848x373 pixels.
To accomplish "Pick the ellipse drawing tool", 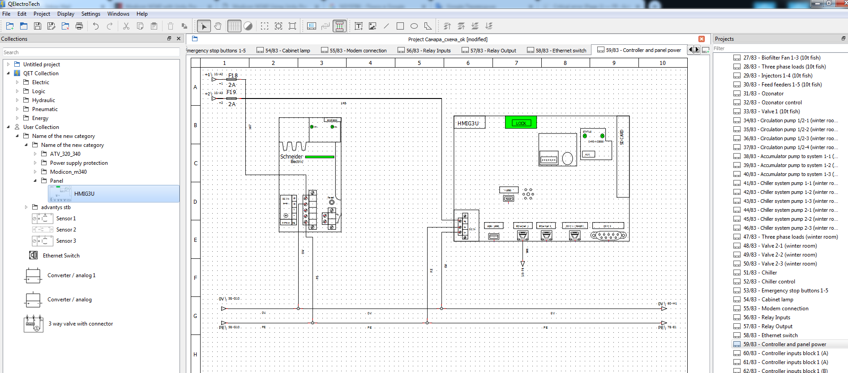I will (414, 26).
